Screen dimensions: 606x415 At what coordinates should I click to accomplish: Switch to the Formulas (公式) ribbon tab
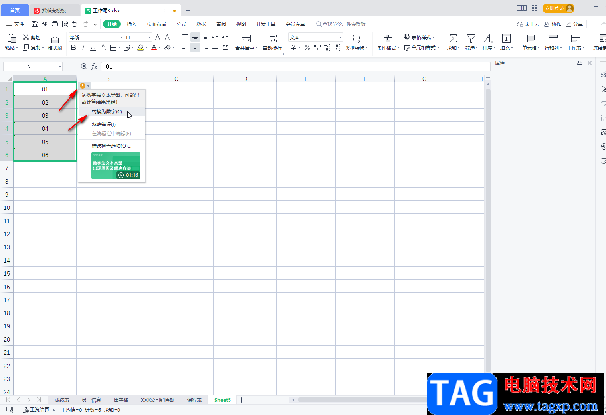181,24
